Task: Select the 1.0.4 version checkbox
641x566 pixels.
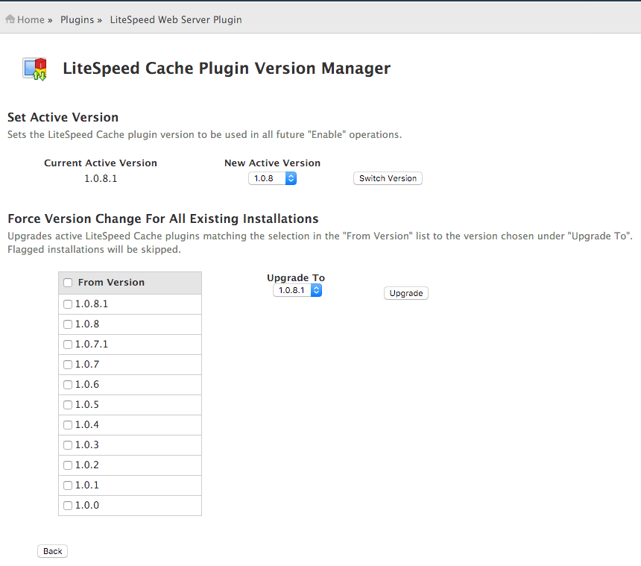Action: click(x=68, y=425)
